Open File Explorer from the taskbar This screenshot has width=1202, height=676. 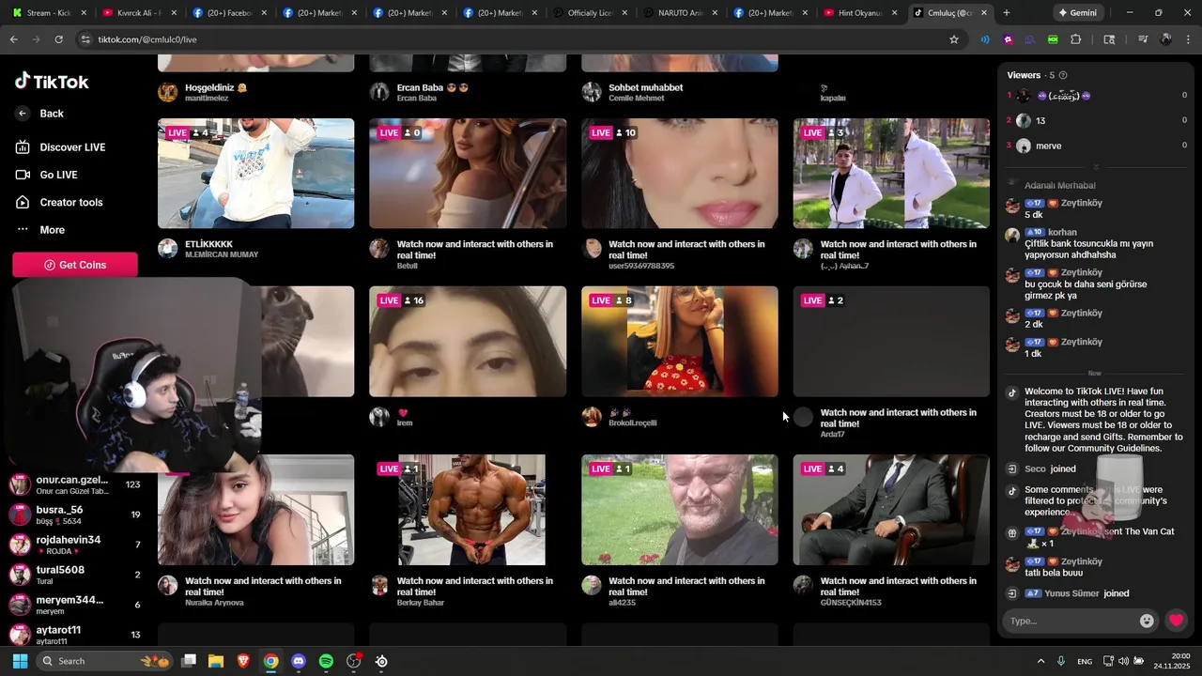(x=216, y=661)
